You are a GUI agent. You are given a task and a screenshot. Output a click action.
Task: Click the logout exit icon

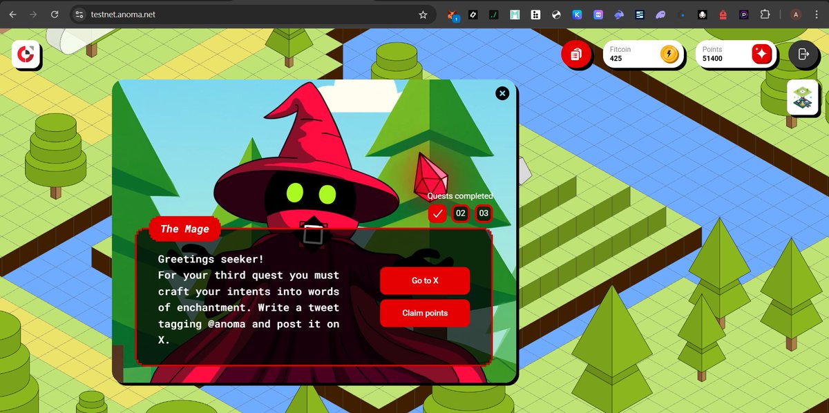(x=803, y=54)
